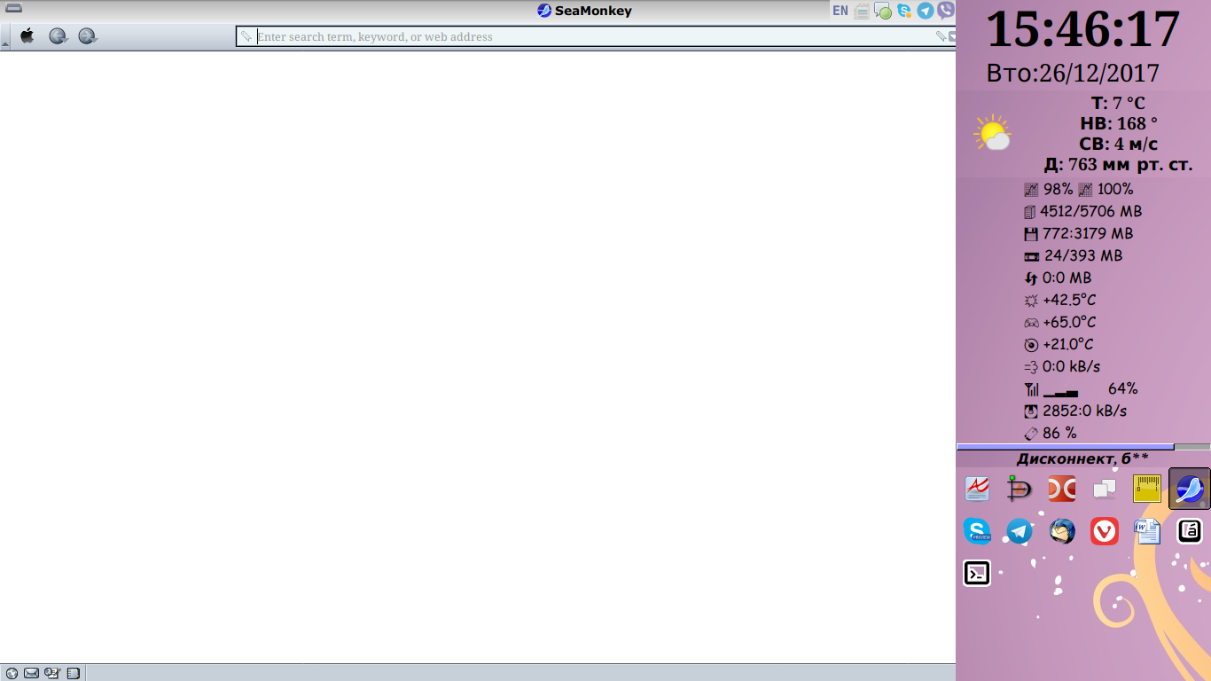Viewport: 1211px width, 681px height.
Task: Launch the chat bubbles messenger app
Action: click(x=1105, y=489)
